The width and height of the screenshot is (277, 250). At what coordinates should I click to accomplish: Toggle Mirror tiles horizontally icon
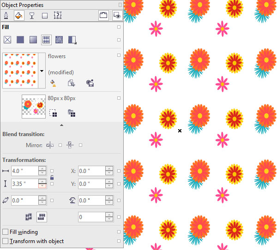click(x=50, y=145)
